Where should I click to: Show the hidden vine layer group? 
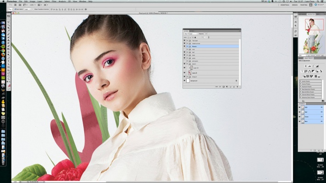(184, 49)
